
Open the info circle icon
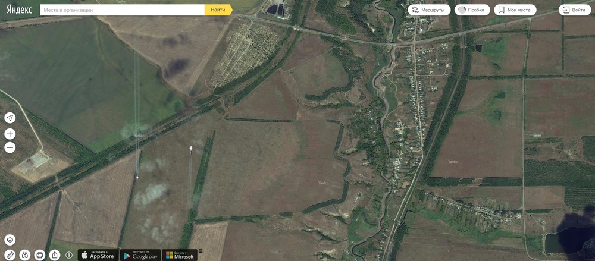click(69, 255)
